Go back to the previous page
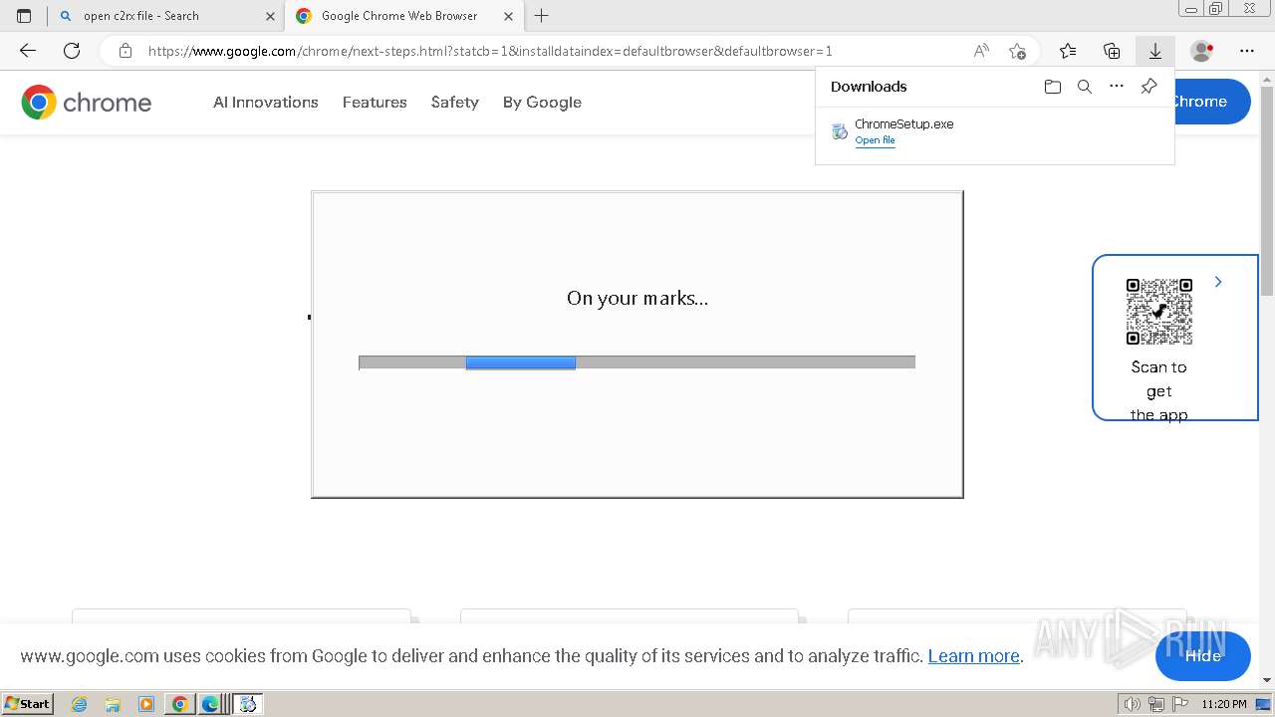The width and height of the screenshot is (1275, 717). coord(28,51)
